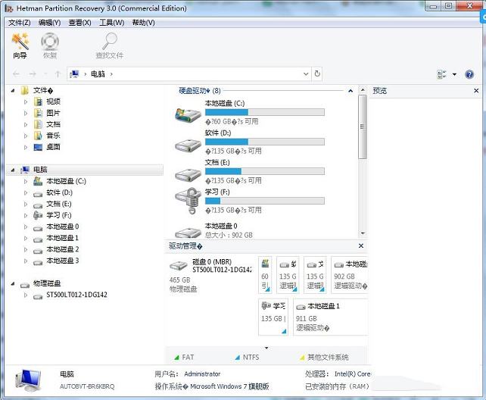The width and height of the screenshot is (486, 400).
Task: Click the Administrator username text
Action: click(202, 374)
